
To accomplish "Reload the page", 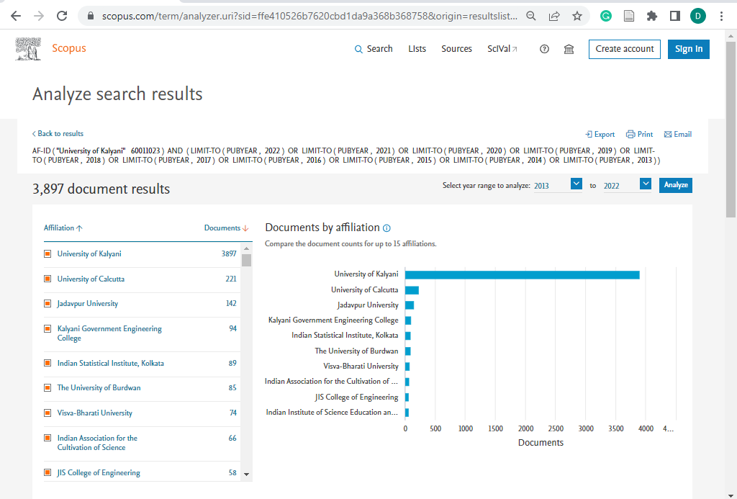I will [x=62, y=16].
